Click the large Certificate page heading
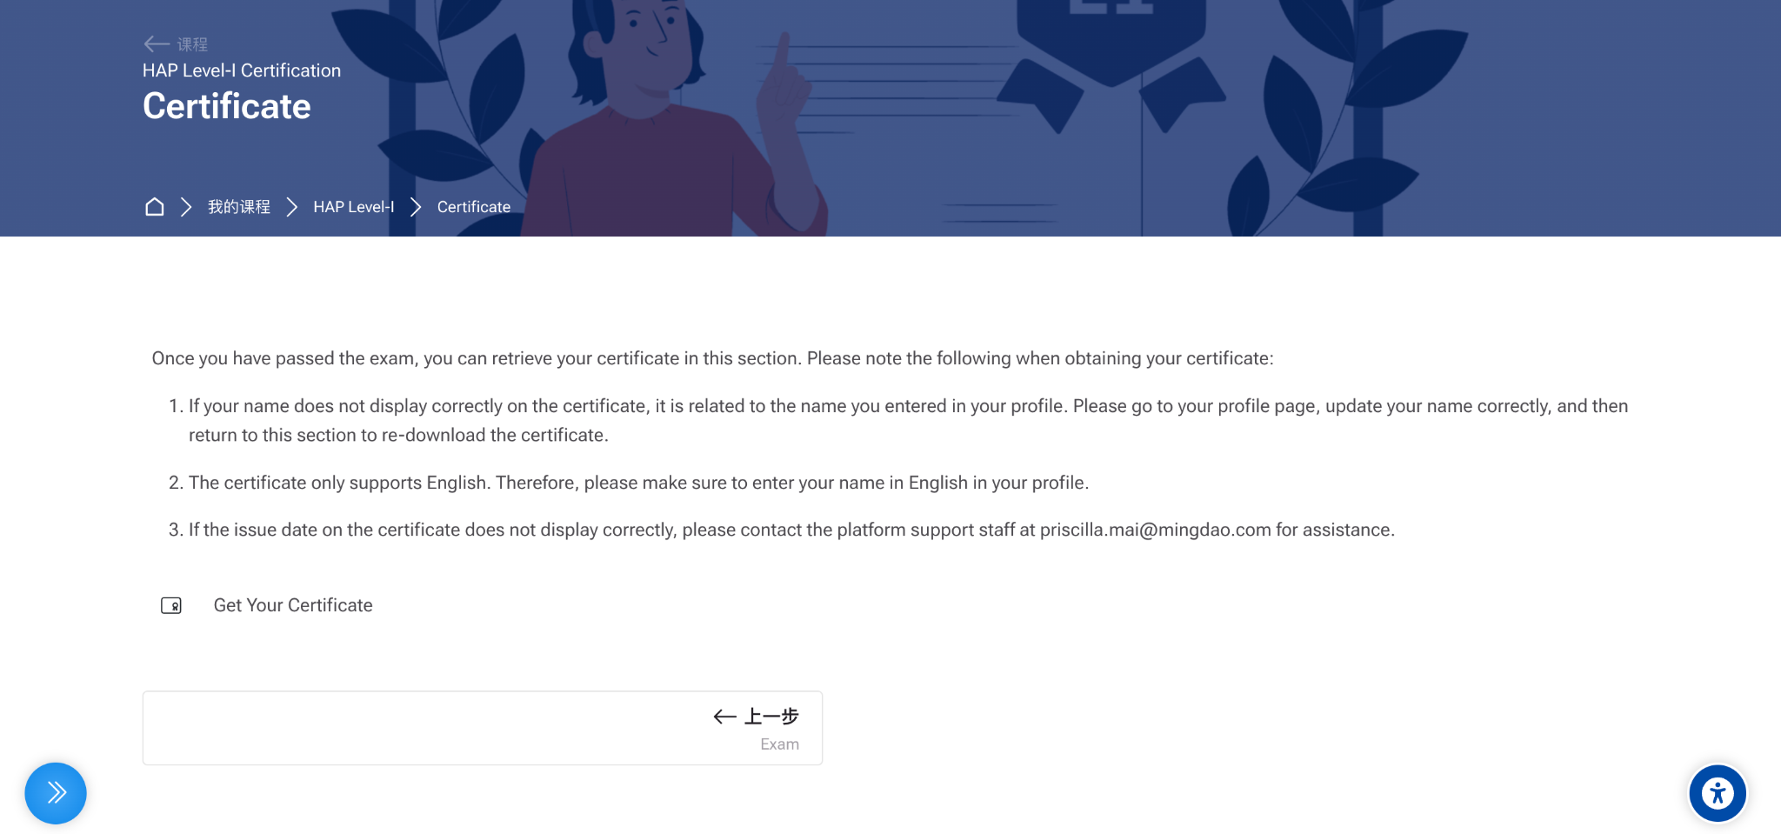 (227, 106)
